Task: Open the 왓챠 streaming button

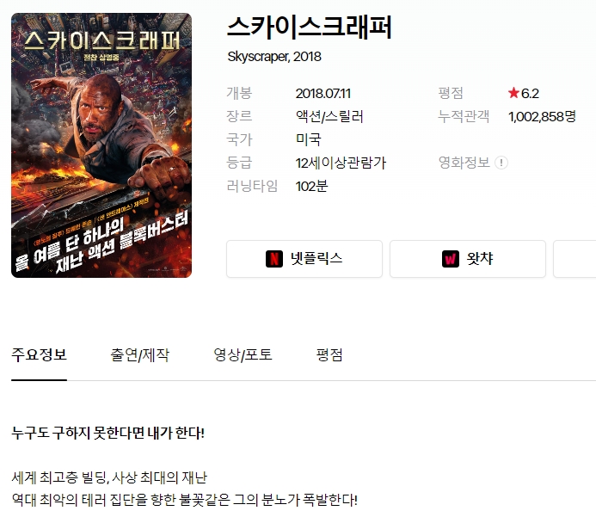Action: [x=468, y=259]
